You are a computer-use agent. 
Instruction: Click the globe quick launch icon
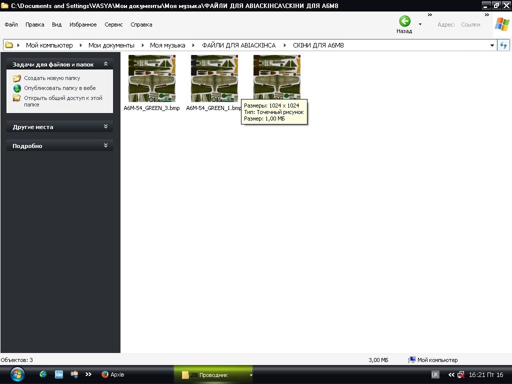43,374
